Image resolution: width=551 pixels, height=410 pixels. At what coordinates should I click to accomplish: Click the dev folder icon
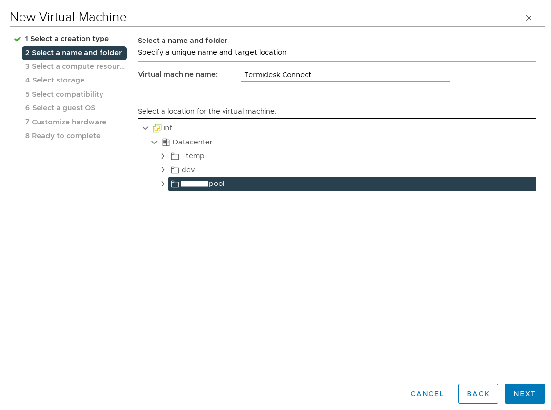175,170
